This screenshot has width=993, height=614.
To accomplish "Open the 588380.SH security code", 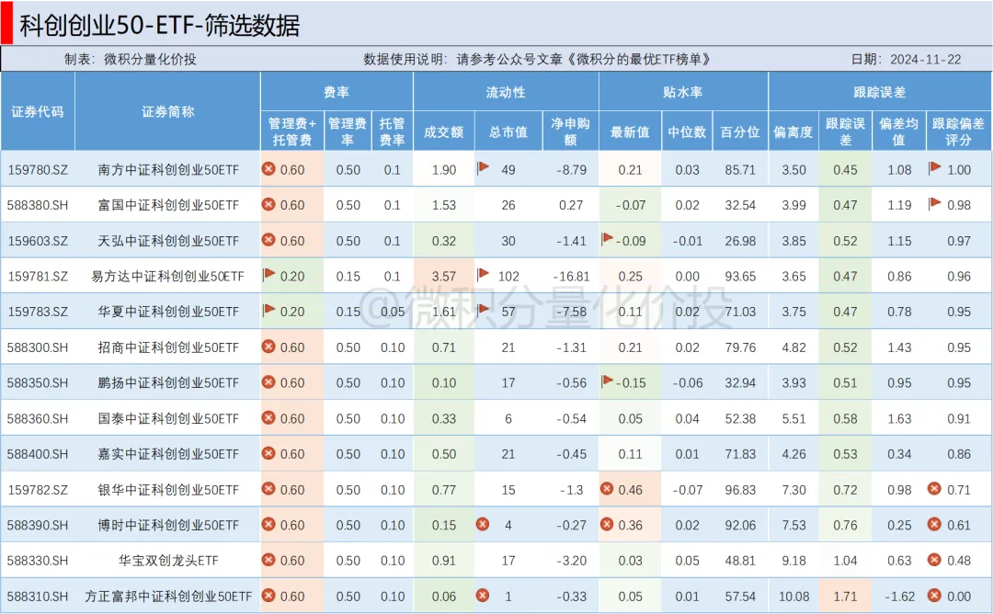I will (x=38, y=205).
